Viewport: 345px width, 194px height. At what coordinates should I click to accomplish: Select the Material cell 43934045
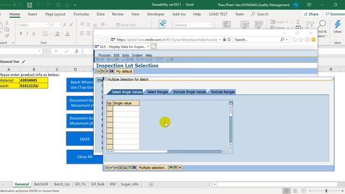pos(33,80)
